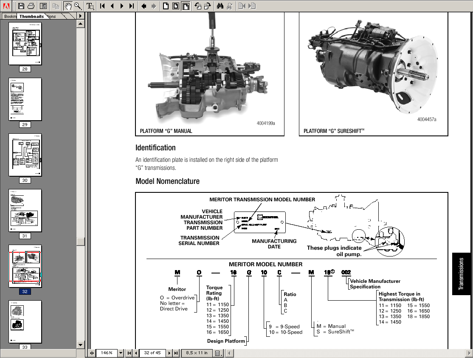Switch to Single Page layout mode
Image resolution: width=473 pixels, height=358 pixels.
point(165,6)
